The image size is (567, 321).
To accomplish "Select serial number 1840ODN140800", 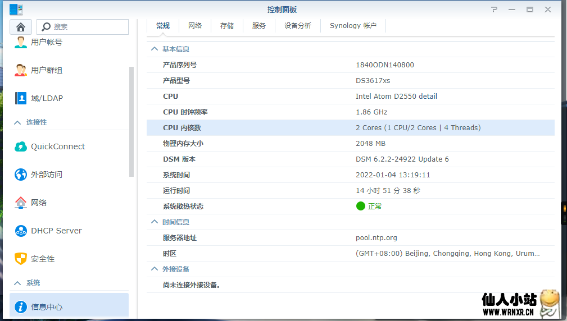I will pos(385,65).
